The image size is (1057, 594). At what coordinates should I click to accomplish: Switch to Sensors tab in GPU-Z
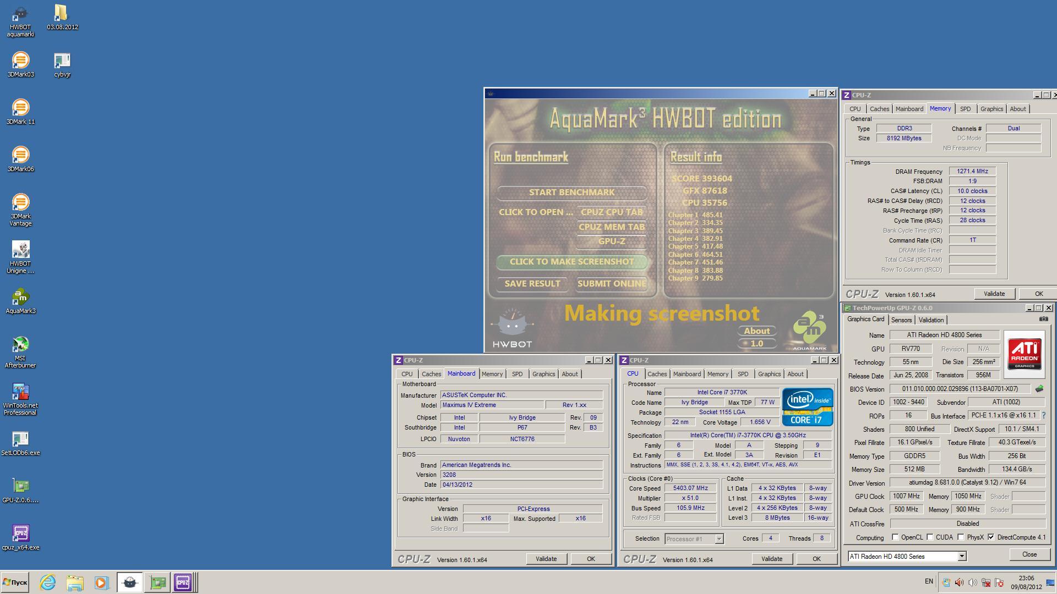tap(901, 320)
